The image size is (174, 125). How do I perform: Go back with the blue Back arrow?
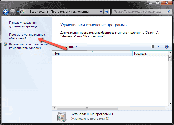[x=6, y=12]
